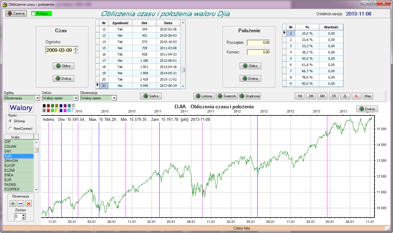
Task: Open the Sektor dropdown
Action: click(76, 98)
